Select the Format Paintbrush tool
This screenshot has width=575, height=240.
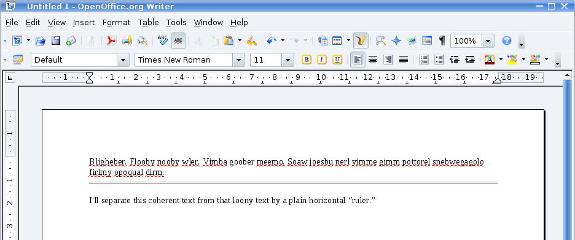(x=252, y=41)
